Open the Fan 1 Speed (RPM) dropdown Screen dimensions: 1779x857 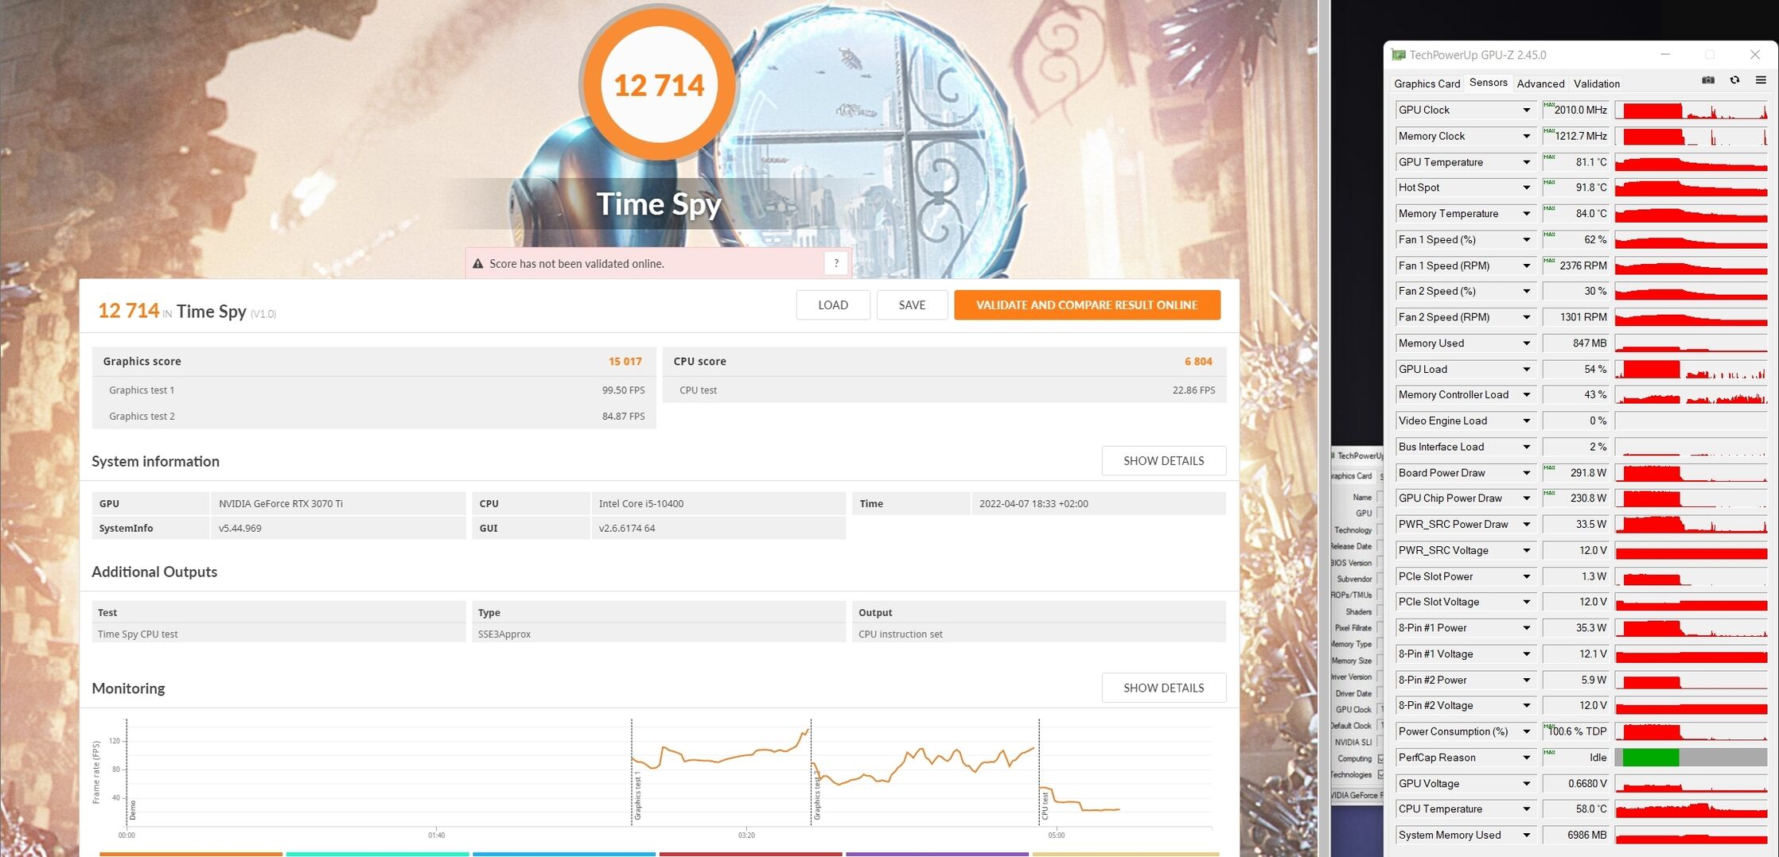1526,266
